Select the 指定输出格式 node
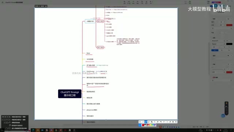The height and width of the screenshot is (132, 234). pyautogui.click(x=91, y=92)
